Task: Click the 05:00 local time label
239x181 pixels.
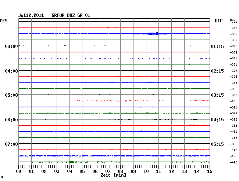Action: (x=11, y=95)
